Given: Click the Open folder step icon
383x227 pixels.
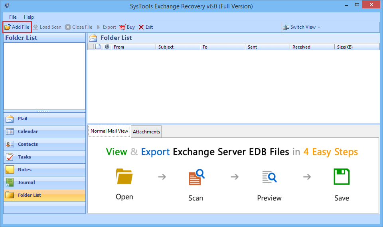Looking at the screenshot, I should pos(124,176).
